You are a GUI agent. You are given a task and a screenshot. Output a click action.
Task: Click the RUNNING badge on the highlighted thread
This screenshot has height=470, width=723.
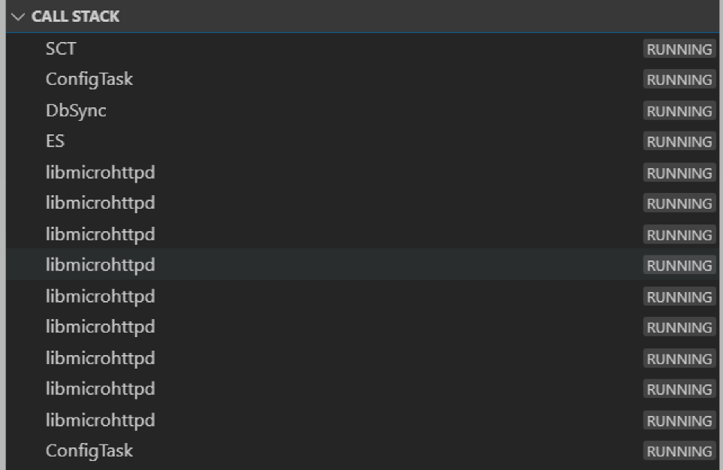(678, 265)
